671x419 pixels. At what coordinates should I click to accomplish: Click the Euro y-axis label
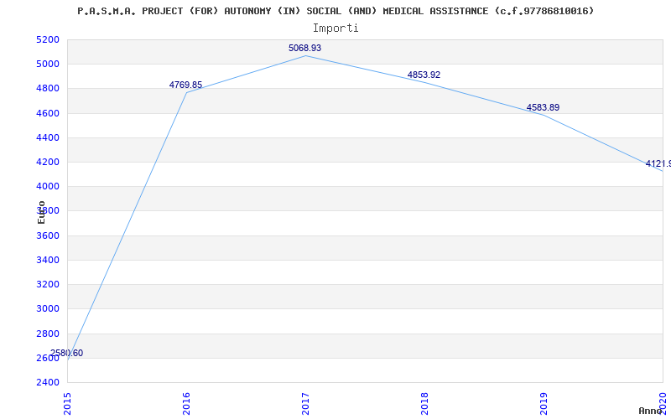pyautogui.click(x=41, y=212)
